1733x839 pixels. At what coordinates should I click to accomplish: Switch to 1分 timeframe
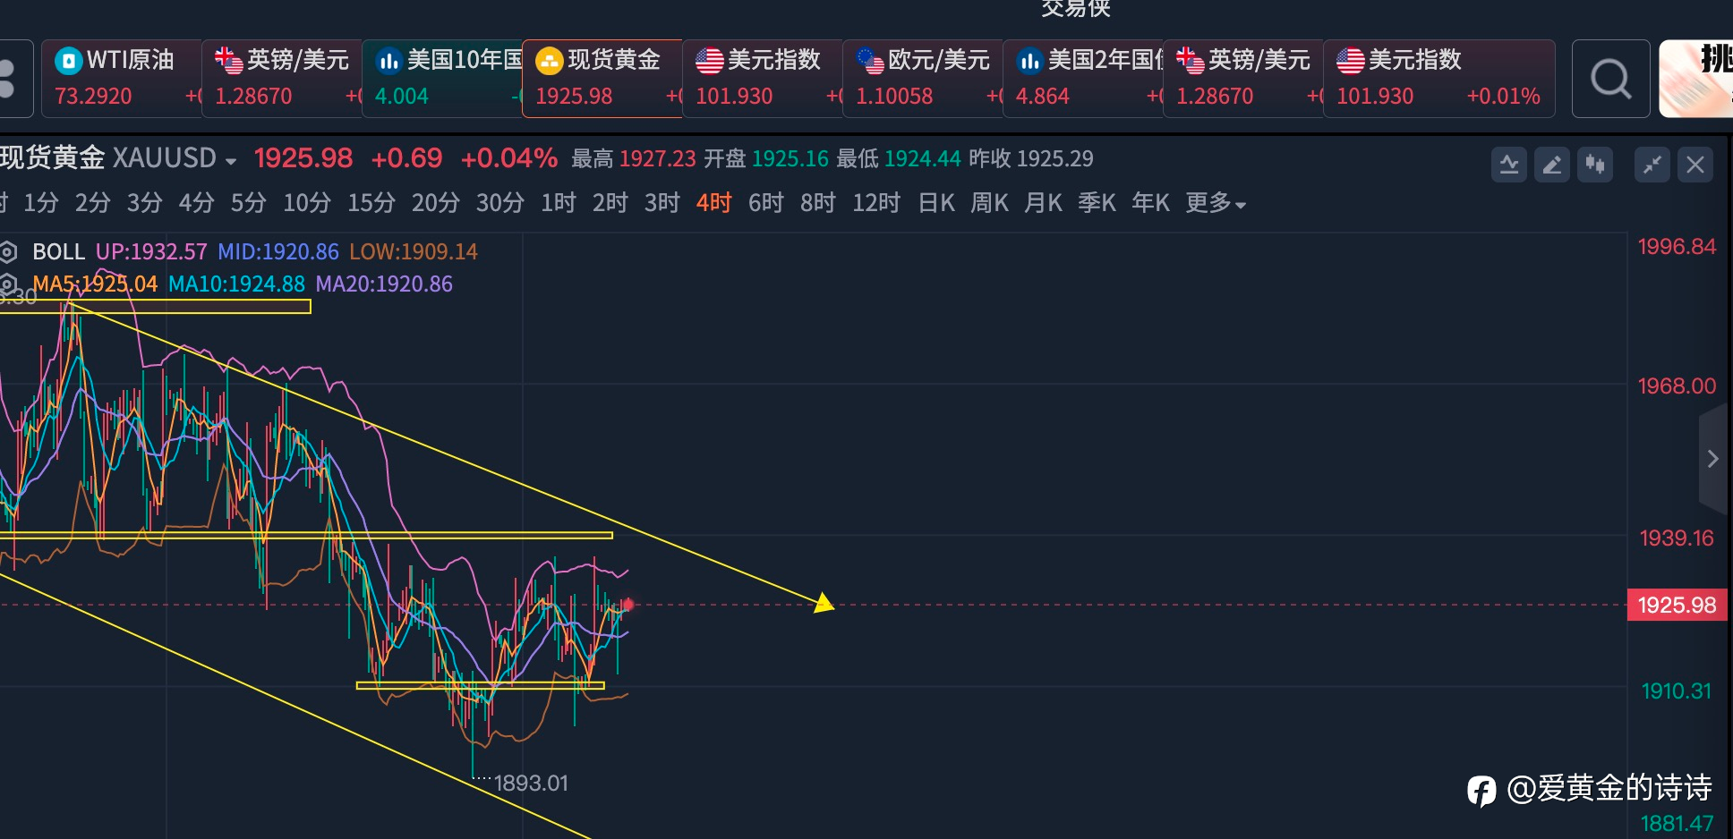pos(40,203)
